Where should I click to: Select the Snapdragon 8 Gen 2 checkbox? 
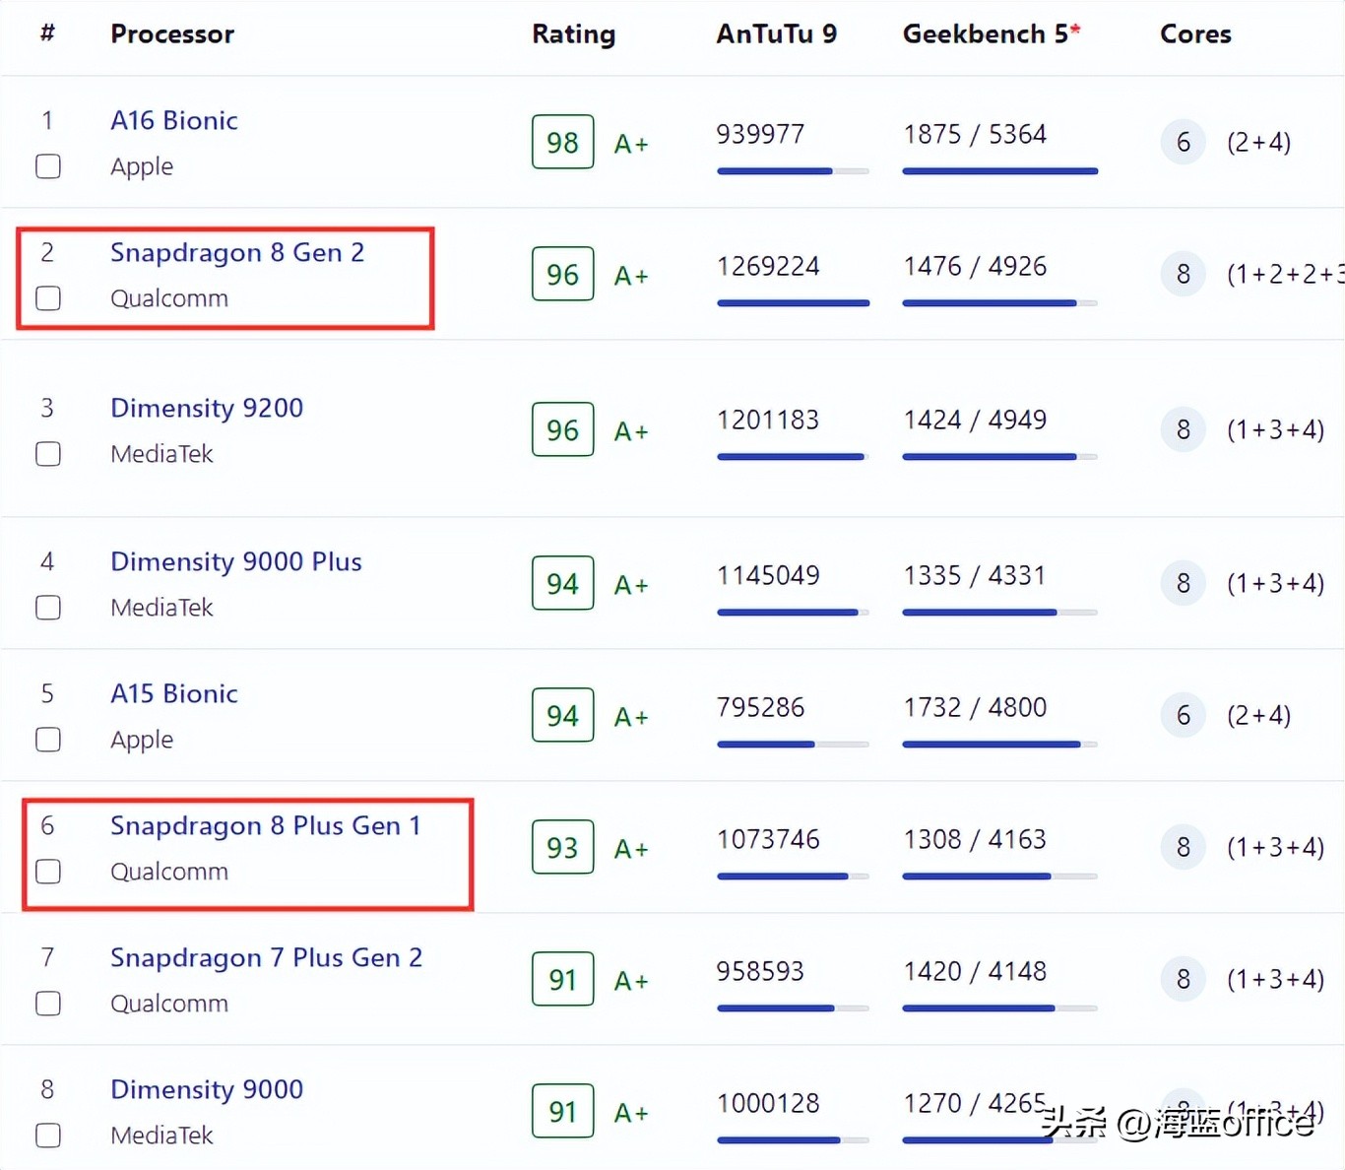coord(48,298)
